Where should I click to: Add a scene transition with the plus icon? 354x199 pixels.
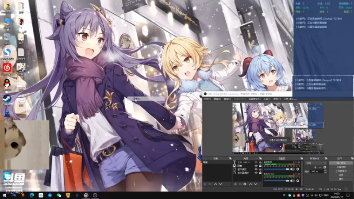(315, 167)
